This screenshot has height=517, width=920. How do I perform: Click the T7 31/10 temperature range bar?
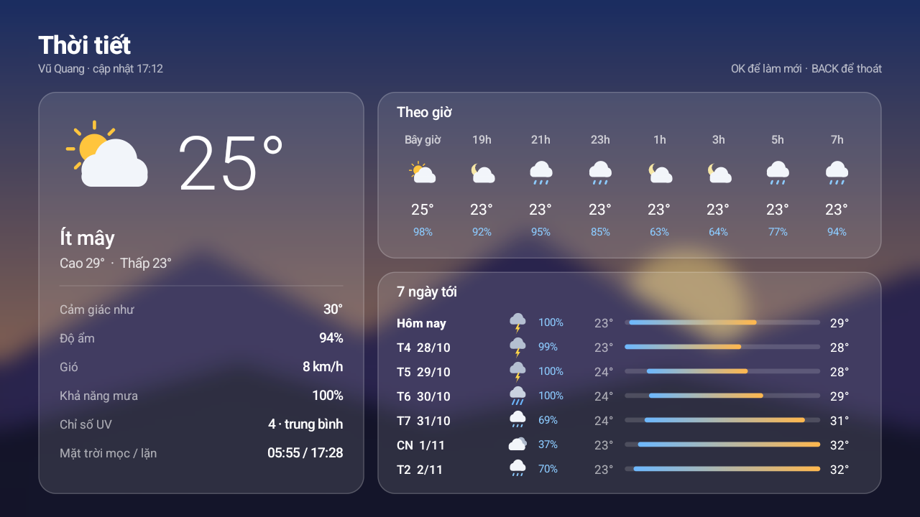722,420
